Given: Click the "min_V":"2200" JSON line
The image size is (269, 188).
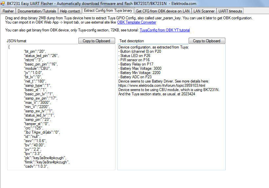Looking at the screenshot, I should click(37, 107).
